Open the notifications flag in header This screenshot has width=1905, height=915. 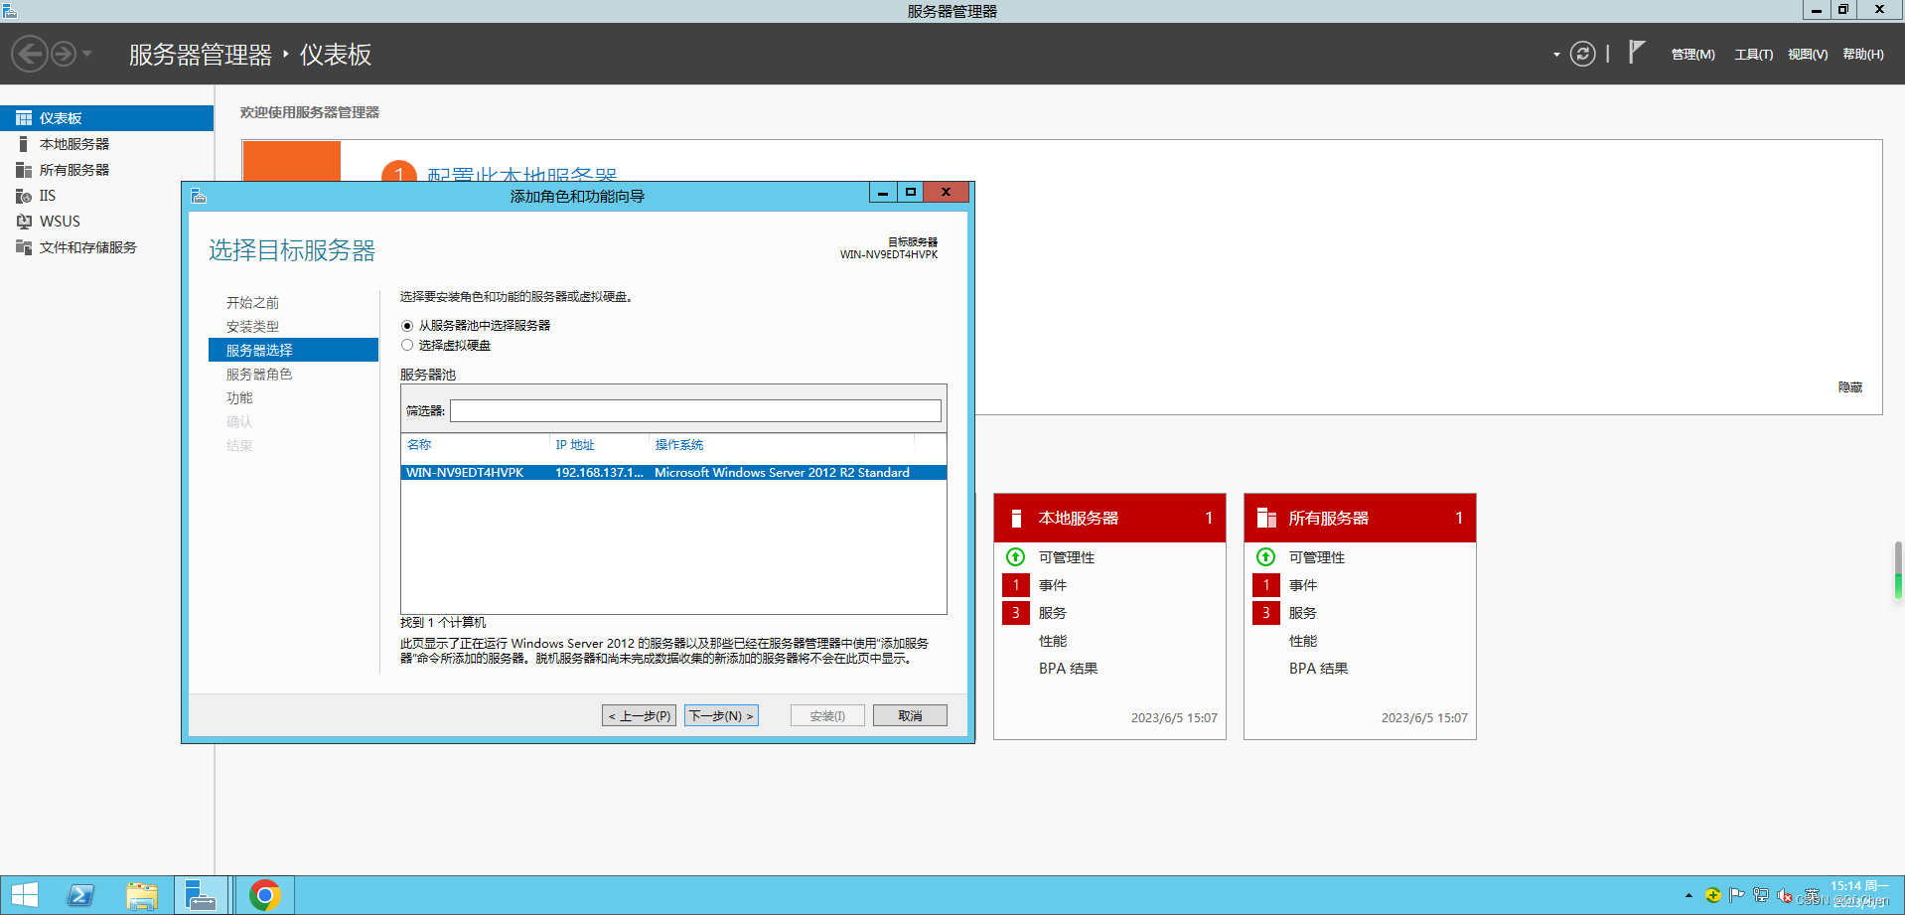click(1637, 53)
